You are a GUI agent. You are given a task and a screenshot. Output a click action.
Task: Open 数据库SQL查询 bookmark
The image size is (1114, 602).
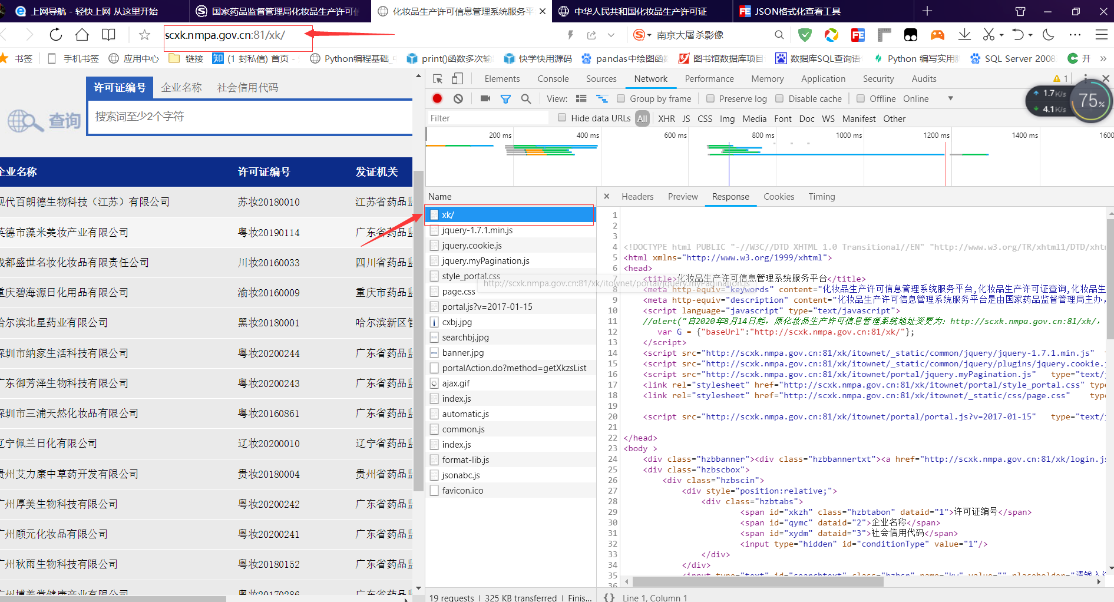(x=818, y=58)
